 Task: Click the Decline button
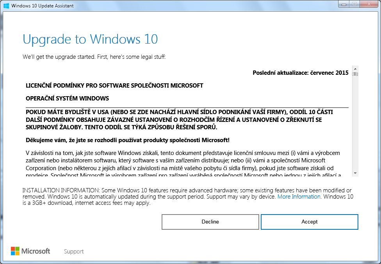tap(210, 222)
